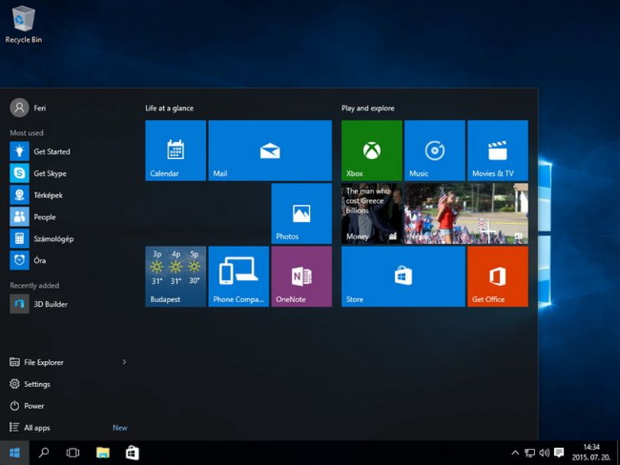Image resolution: width=620 pixels, height=465 pixels.
Task: Click the Task View taskbar button
Action: 73,453
